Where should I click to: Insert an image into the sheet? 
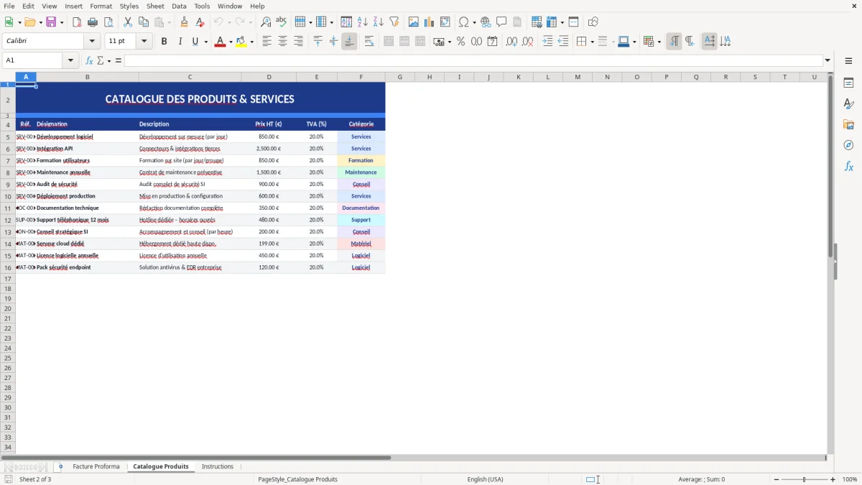click(x=414, y=22)
